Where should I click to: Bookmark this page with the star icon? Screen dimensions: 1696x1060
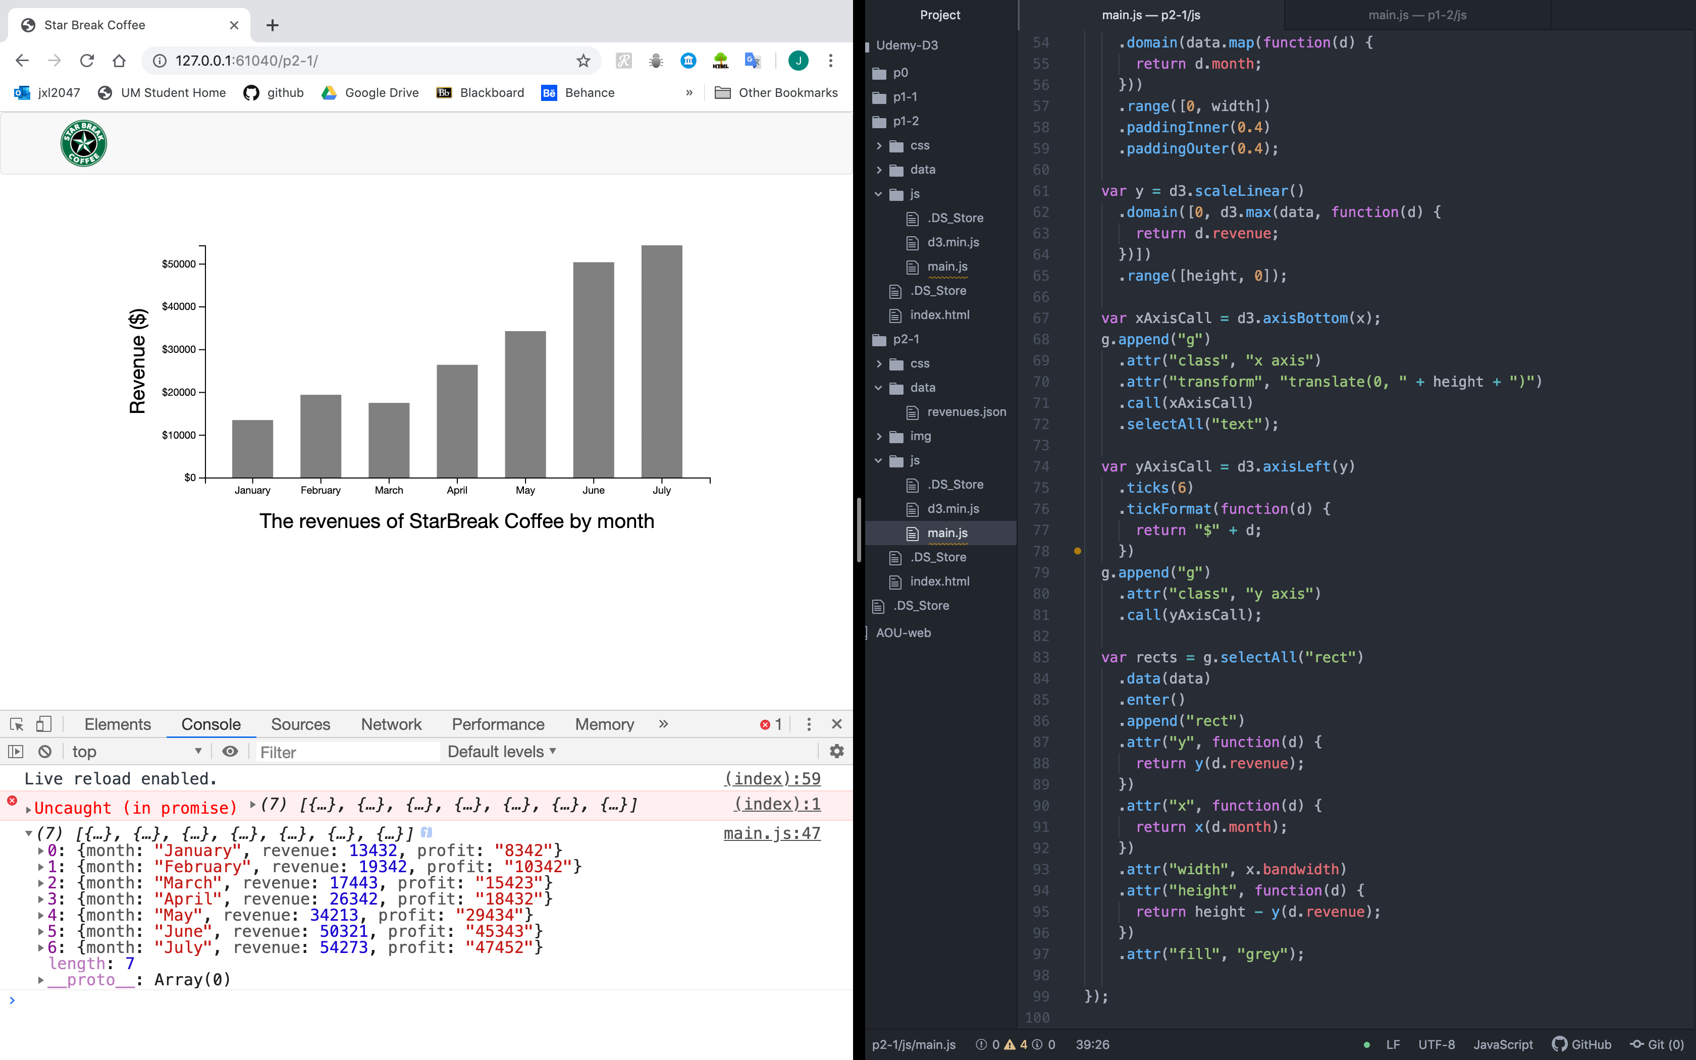(583, 61)
